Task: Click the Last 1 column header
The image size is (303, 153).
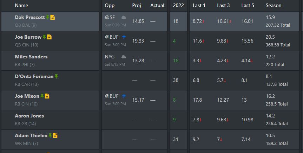Action: point(199,5)
